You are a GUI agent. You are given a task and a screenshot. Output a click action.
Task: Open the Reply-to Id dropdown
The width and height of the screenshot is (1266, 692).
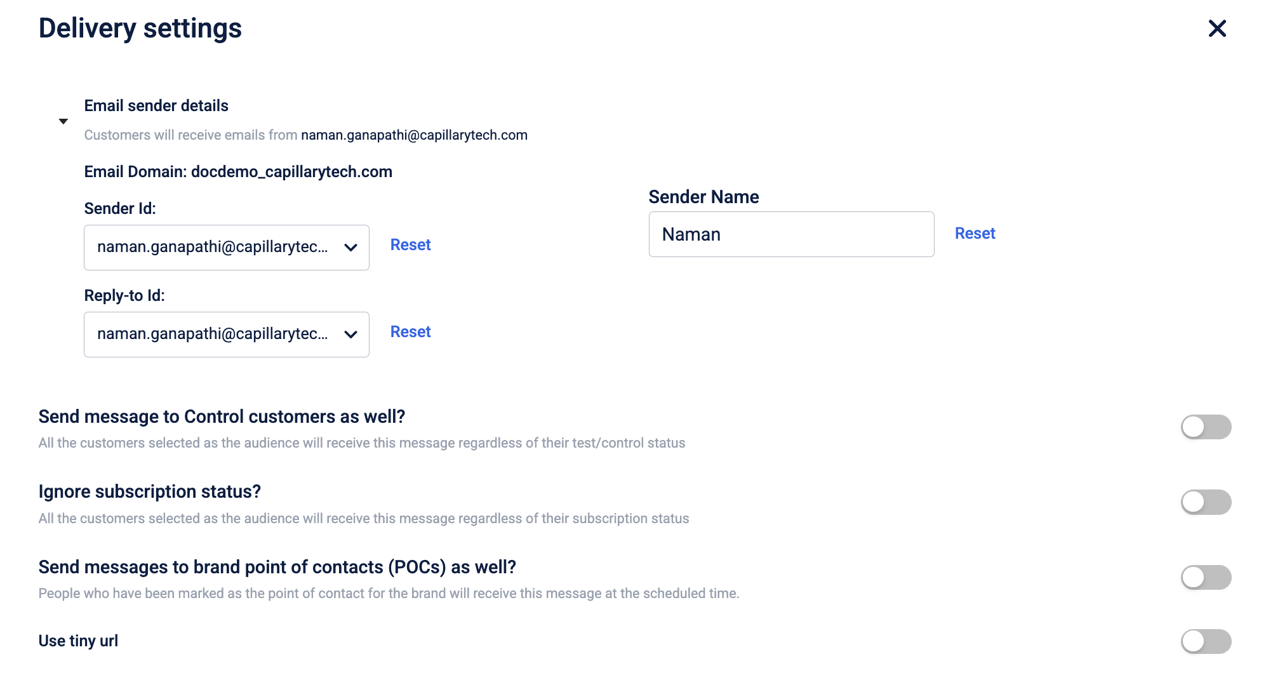pyautogui.click(x=226, y=335)
